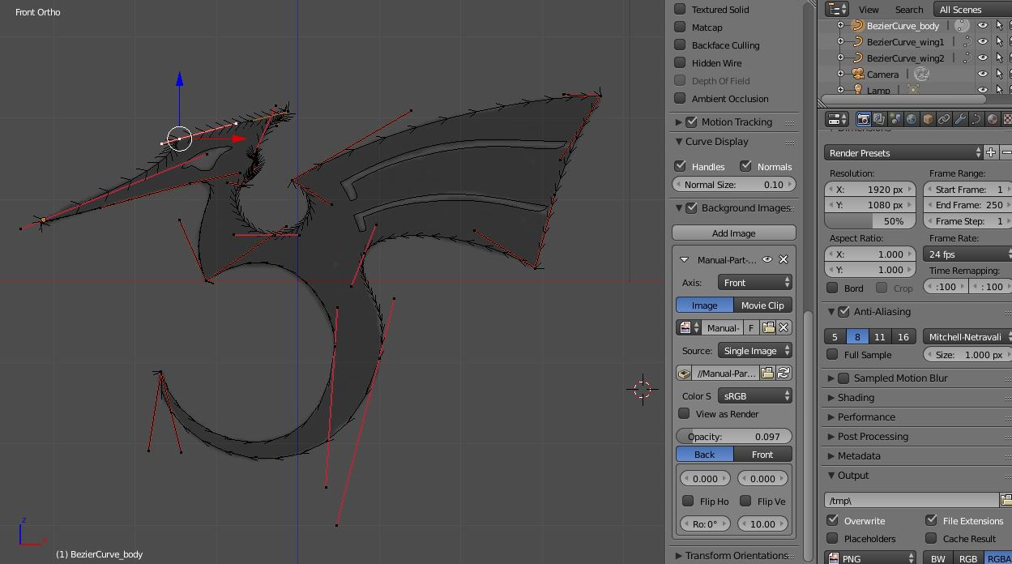Open the Axis dropdown set to Front
1012x564 pixels.
pyautogui.click(x=755, y=283)
